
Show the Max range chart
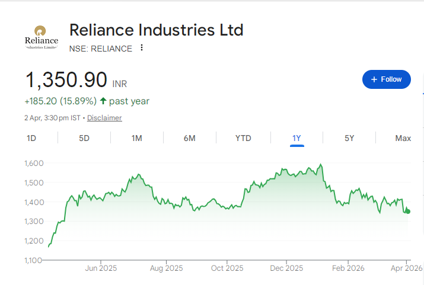(x=403, y=138)
